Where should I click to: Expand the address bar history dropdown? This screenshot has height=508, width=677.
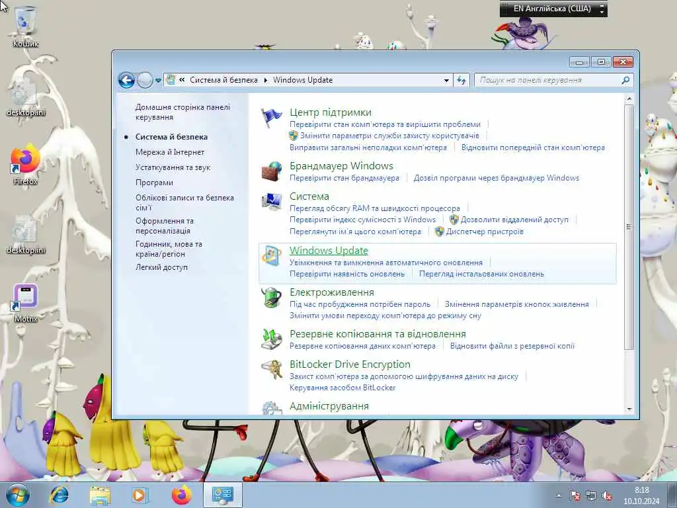(x=446, y=80)
